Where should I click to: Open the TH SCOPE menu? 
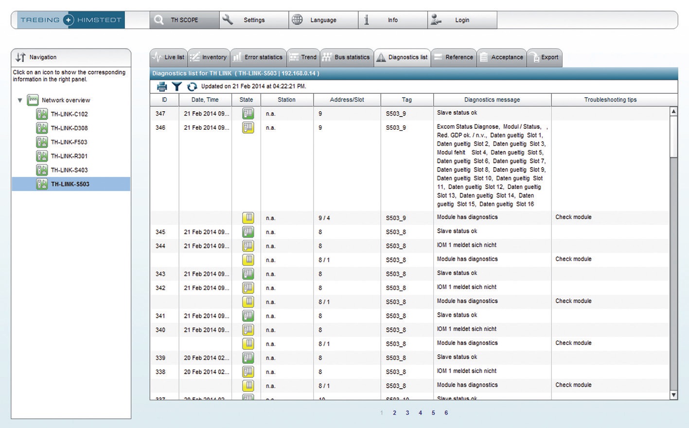point(184,20)
